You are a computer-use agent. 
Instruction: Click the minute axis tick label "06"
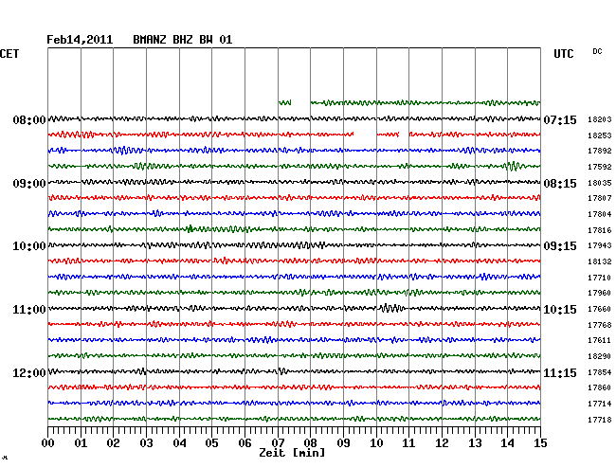point(245,443)
